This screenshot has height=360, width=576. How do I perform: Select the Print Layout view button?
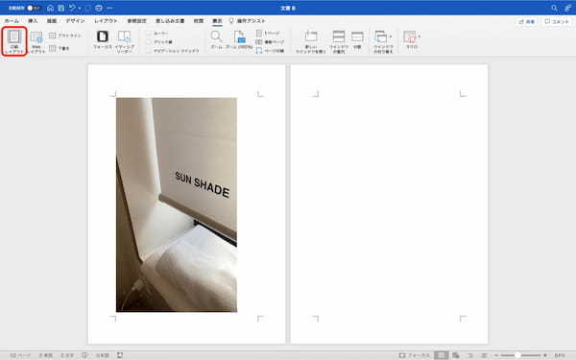pos(14,41)
